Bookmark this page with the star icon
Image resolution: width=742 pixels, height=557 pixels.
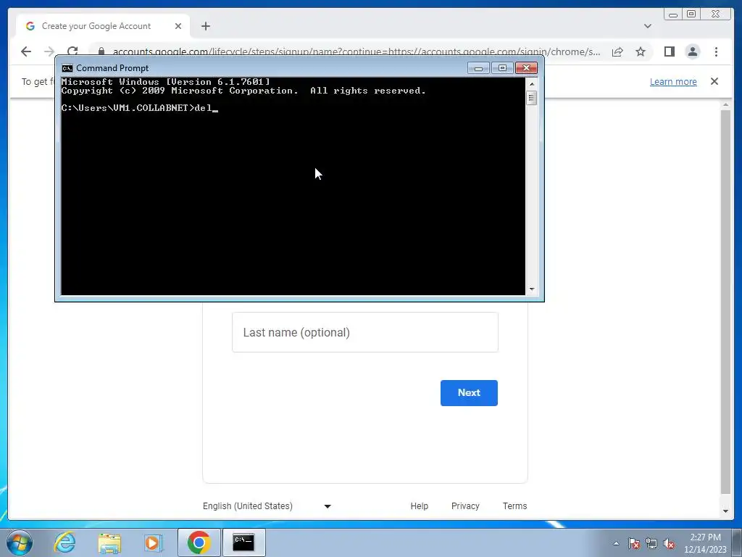coord(641,51)
